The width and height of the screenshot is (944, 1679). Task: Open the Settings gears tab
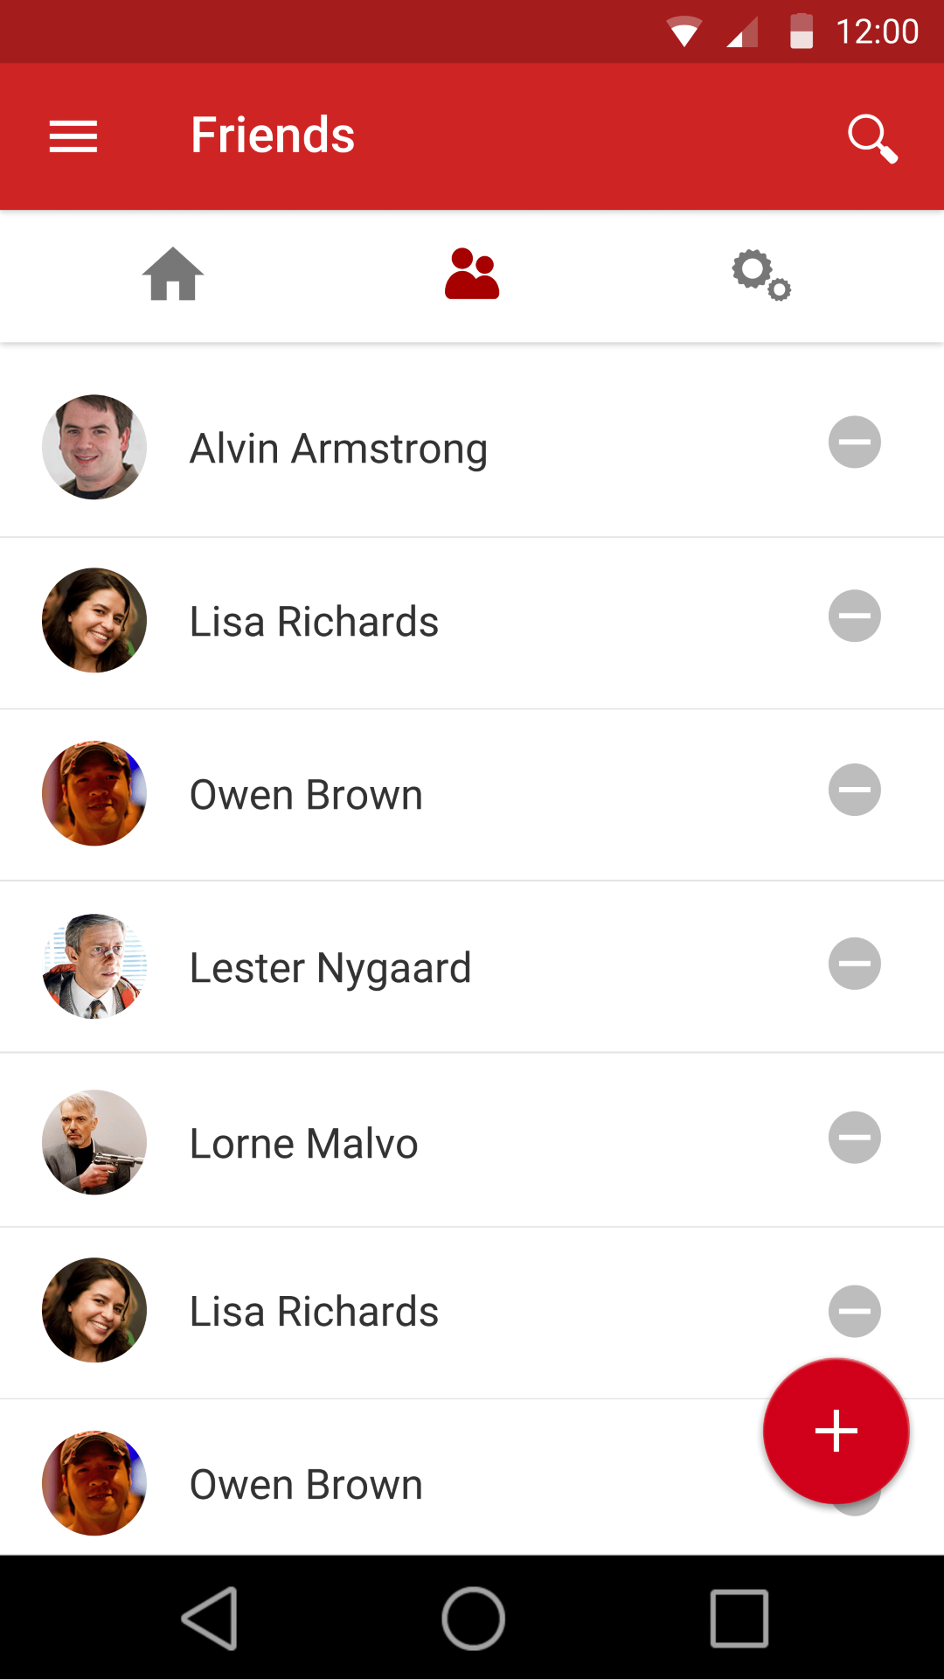761,275
